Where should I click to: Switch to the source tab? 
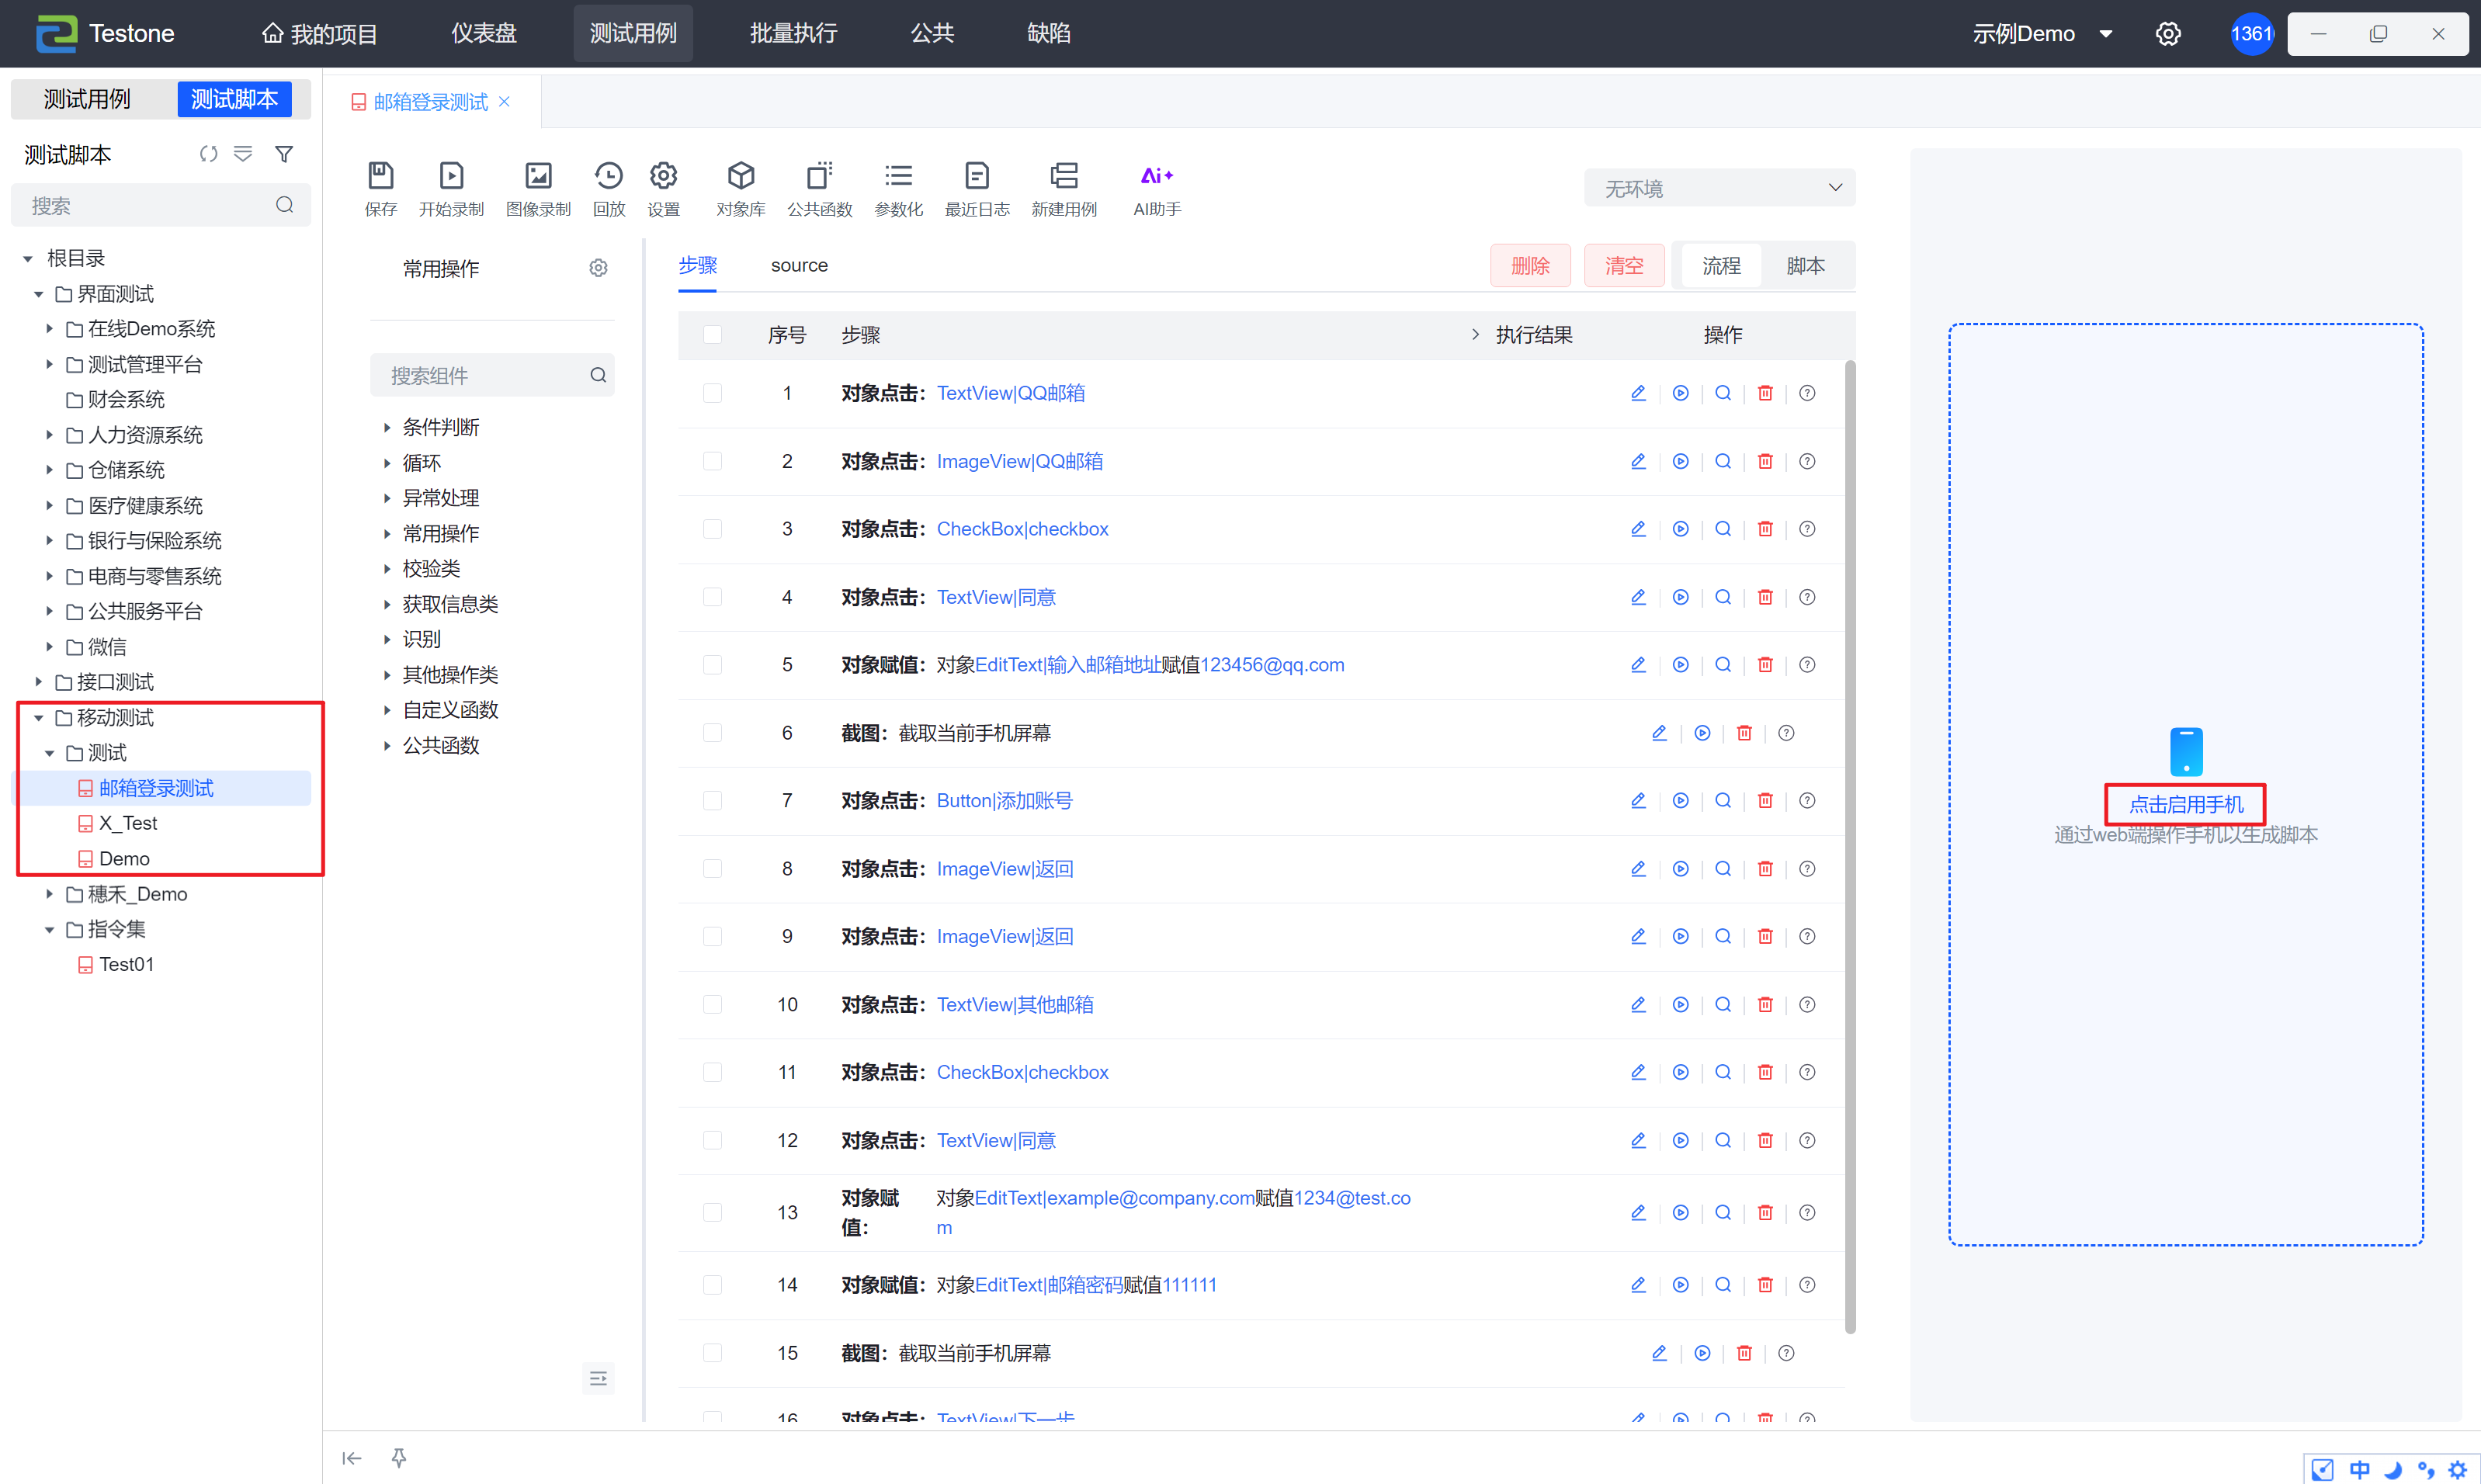click(799, 266)
